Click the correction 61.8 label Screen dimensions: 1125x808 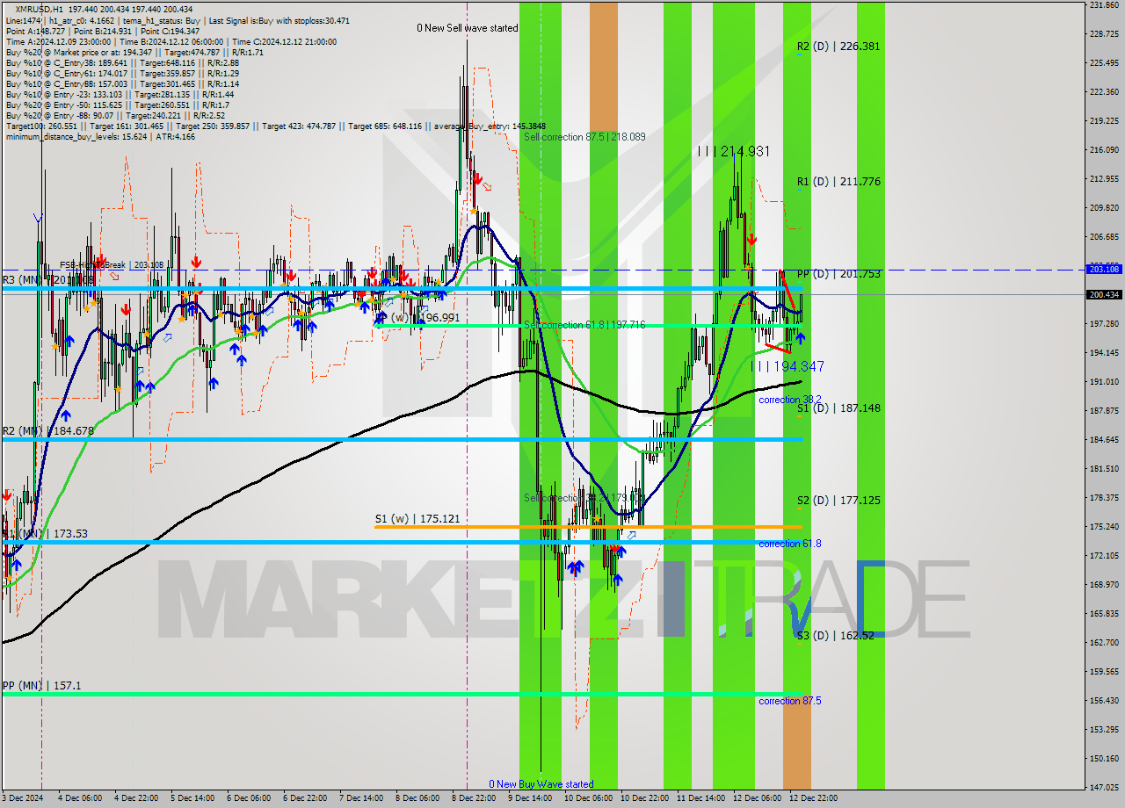tap(790, 544)
